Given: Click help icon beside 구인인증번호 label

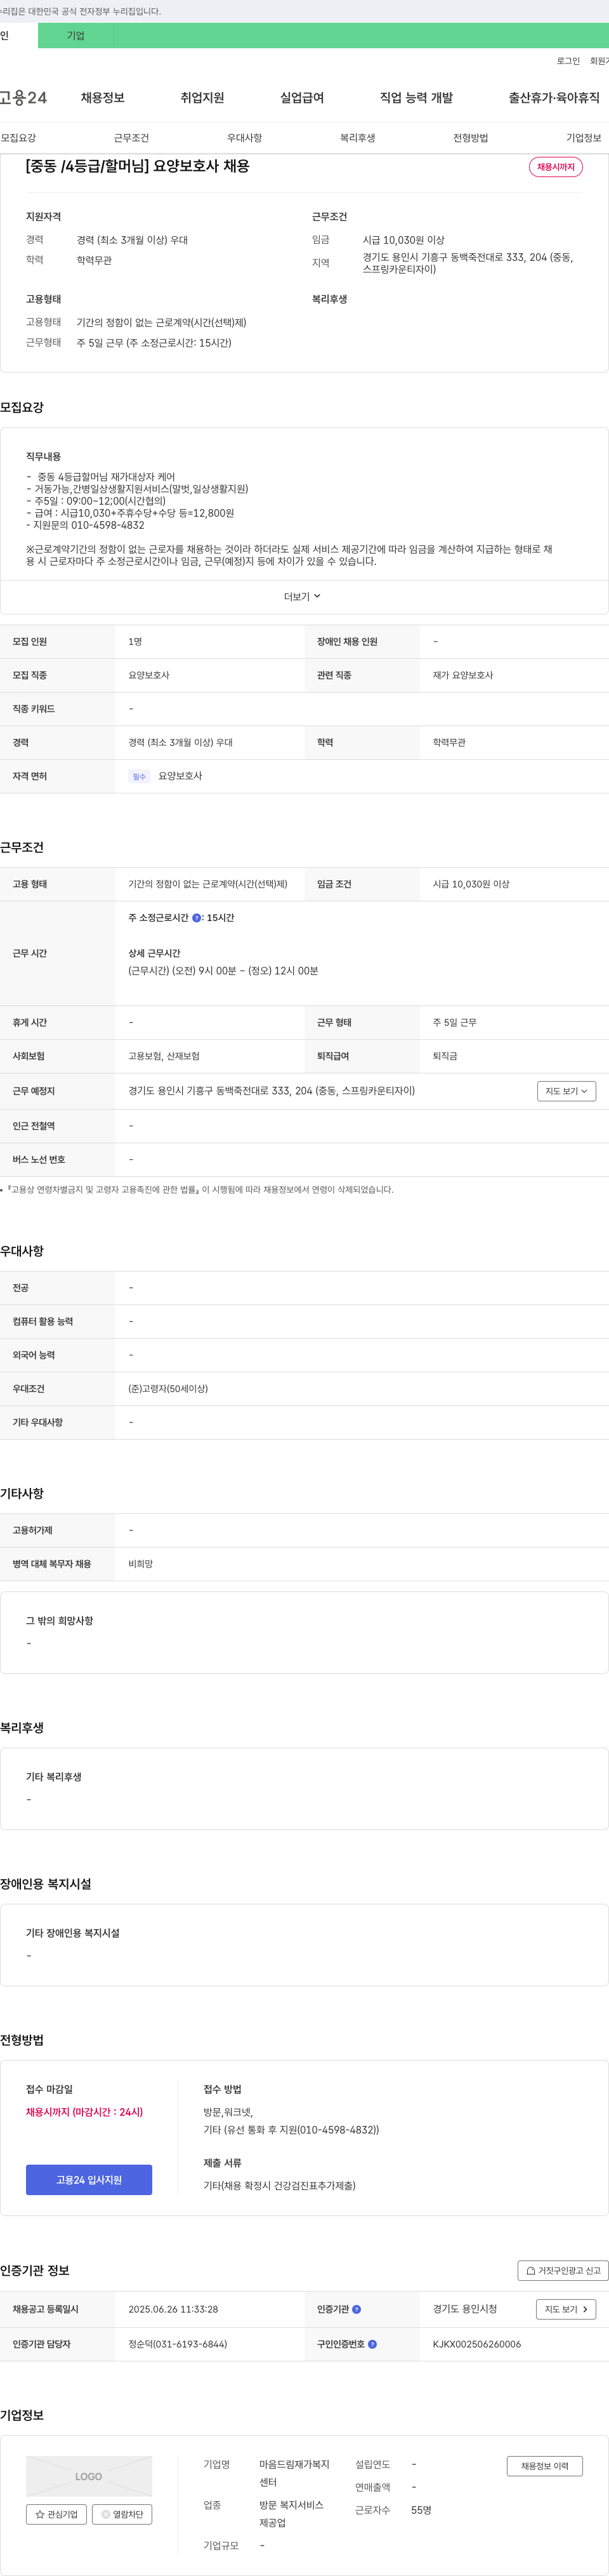Looking at the screenshot, I should (373, 2344).
